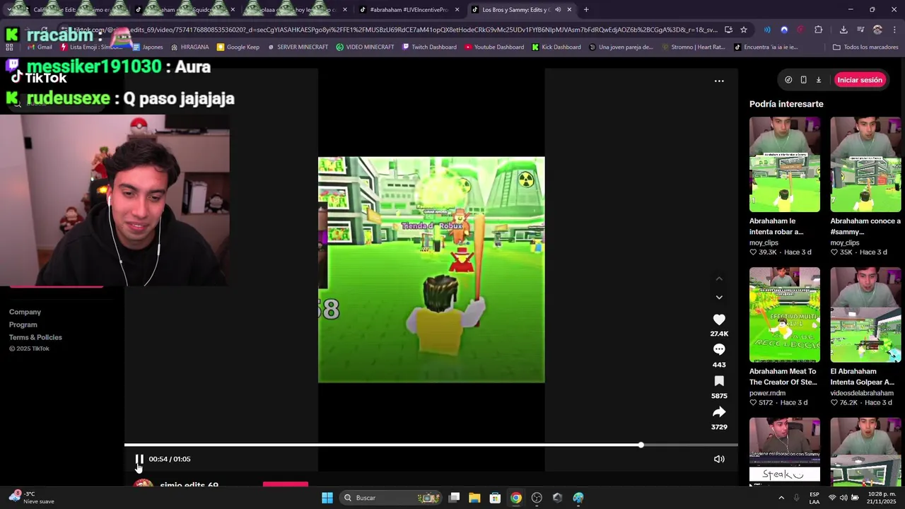Open the Windows Start menu
This screenshot has height=509, width=905.
coord(327,498)
